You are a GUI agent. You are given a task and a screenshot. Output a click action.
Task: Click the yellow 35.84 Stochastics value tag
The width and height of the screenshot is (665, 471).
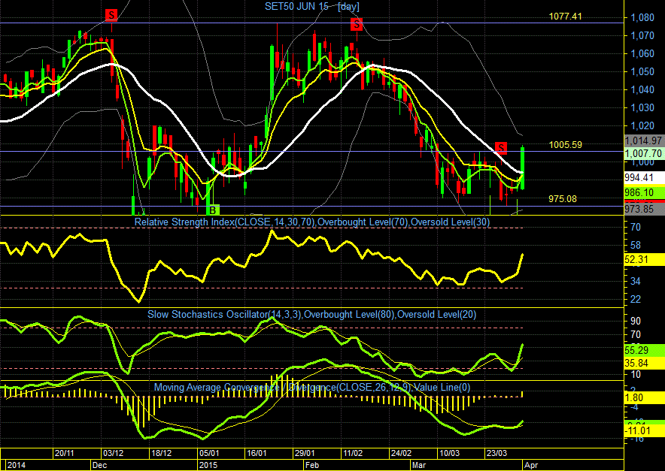click(644, 363)
